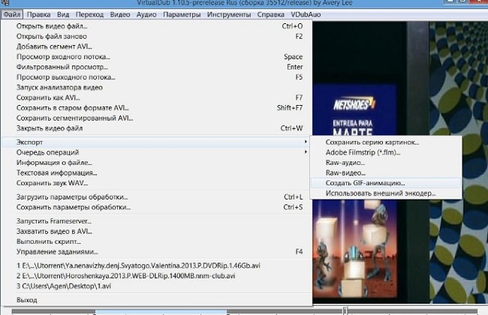Select Использовать внешний энкодер
488x315 pixels.
pos(381,193)
